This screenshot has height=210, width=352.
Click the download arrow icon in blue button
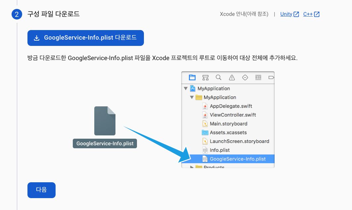(37, 38)
